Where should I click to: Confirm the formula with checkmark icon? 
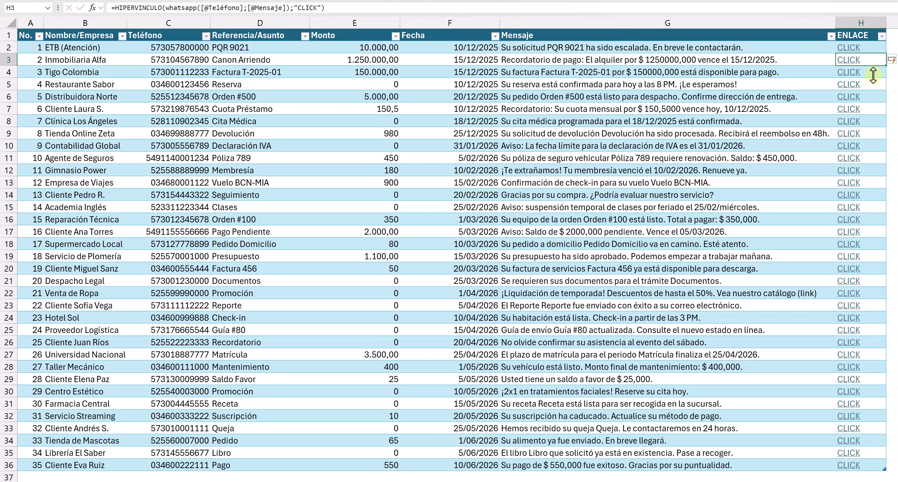click(81, 8)
